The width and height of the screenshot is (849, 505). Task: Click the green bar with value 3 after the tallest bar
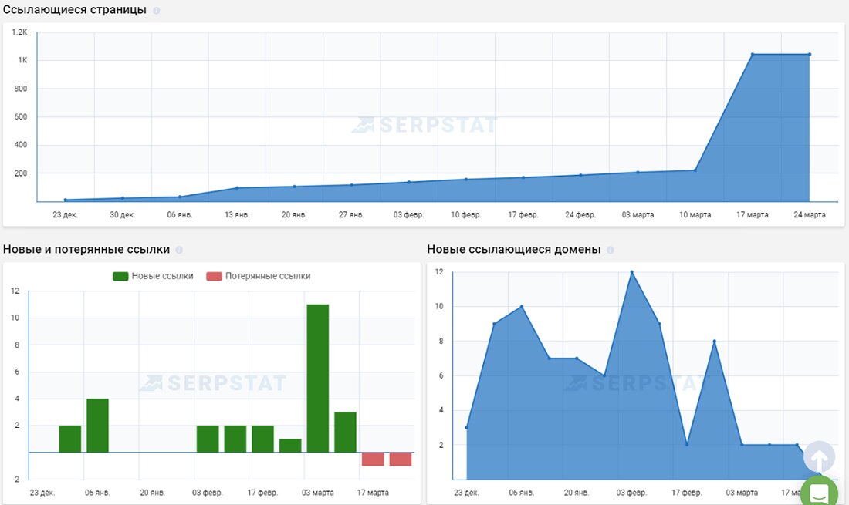tap(346, 432)
